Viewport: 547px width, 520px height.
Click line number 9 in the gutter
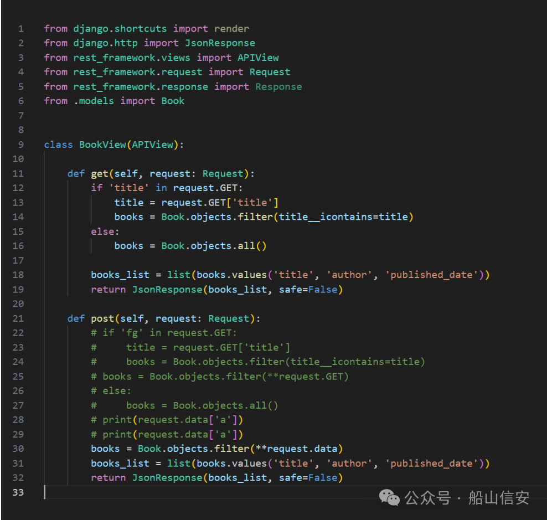pyautogui.click(x=21, y=145)
